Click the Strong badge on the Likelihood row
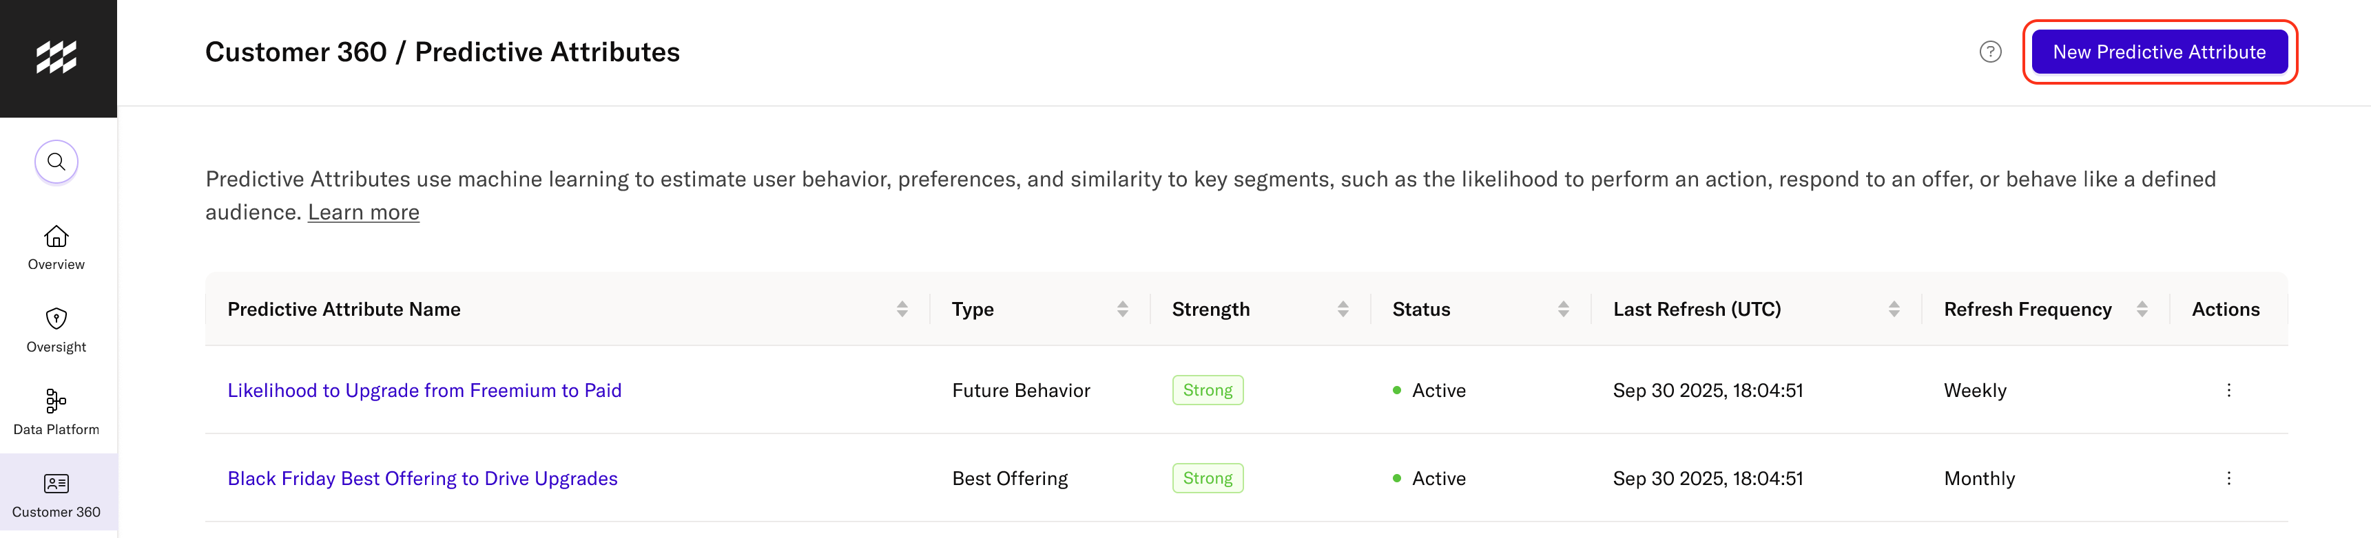2371x538 pixels. (x=1208, y=390)
